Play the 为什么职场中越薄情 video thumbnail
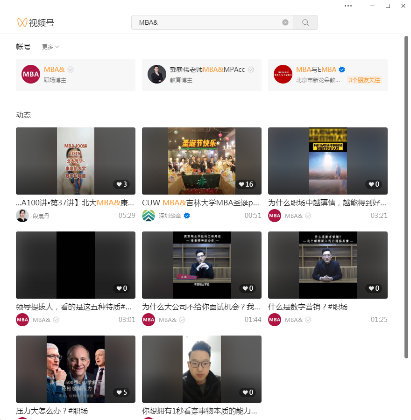 point(328,161)
